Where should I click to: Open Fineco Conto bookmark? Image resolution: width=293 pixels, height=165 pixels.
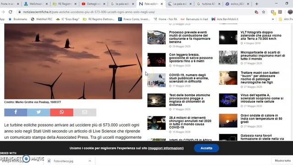click(134, 19)
